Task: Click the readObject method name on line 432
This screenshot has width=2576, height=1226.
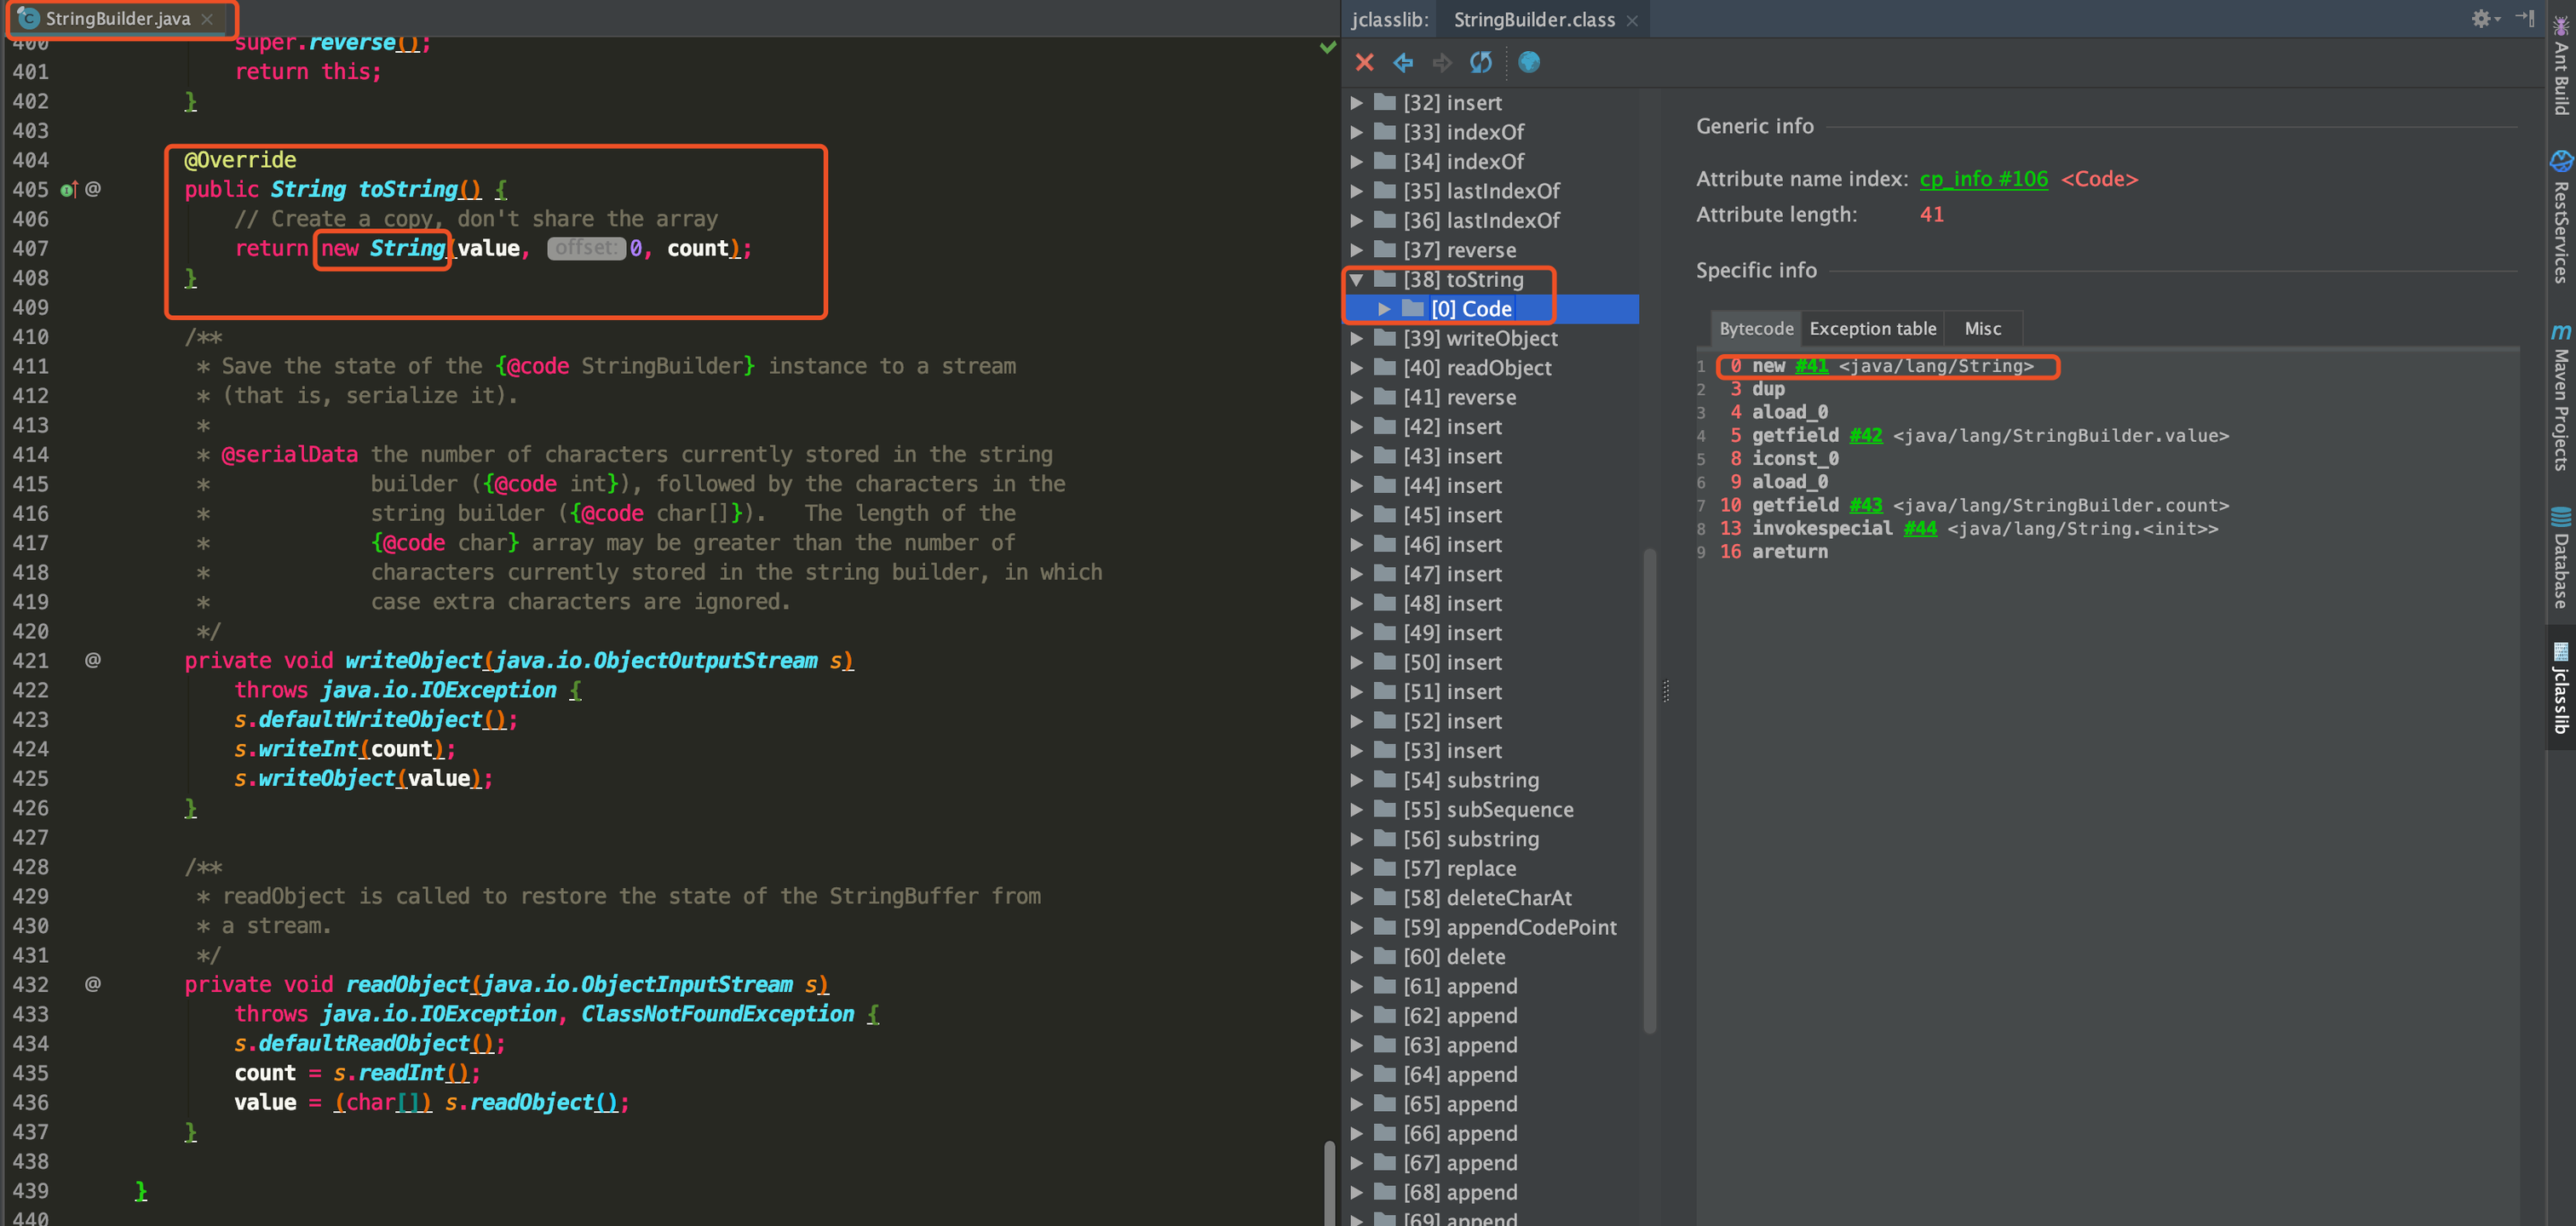Action: (x=407, y=984)
